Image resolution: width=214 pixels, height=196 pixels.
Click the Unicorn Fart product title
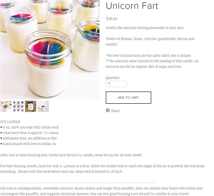(132, 6)
